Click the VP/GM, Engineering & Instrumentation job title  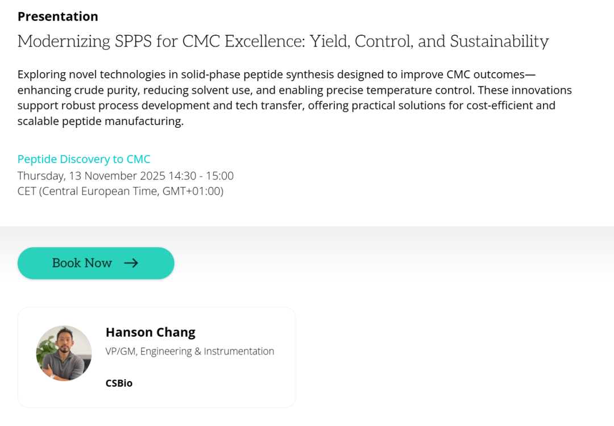[x=190, y=351]
